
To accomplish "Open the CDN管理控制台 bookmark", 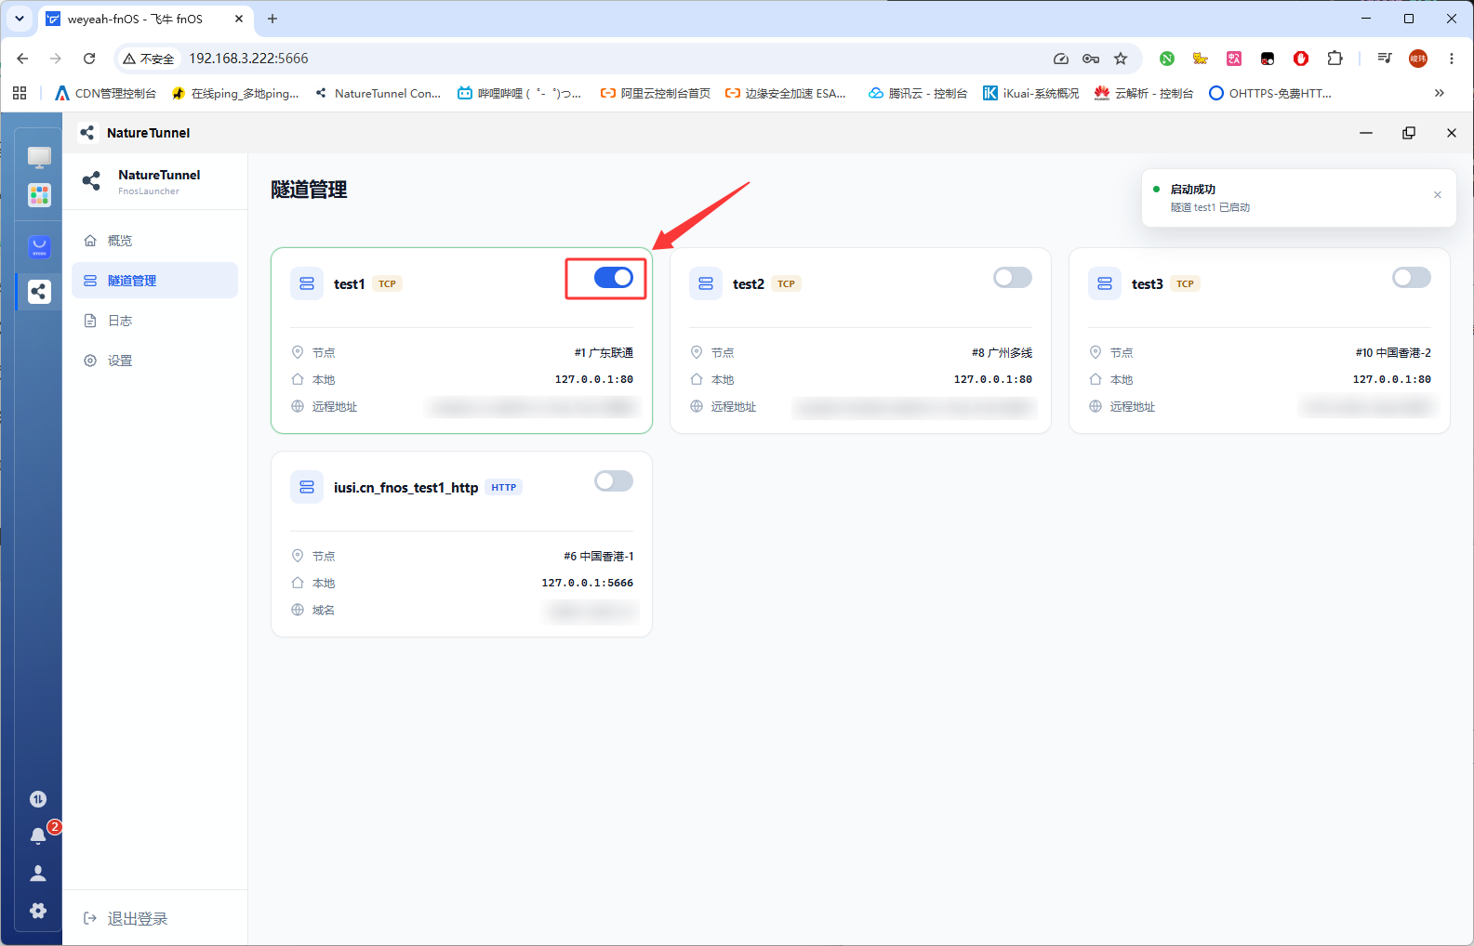I will click(106, 93).
